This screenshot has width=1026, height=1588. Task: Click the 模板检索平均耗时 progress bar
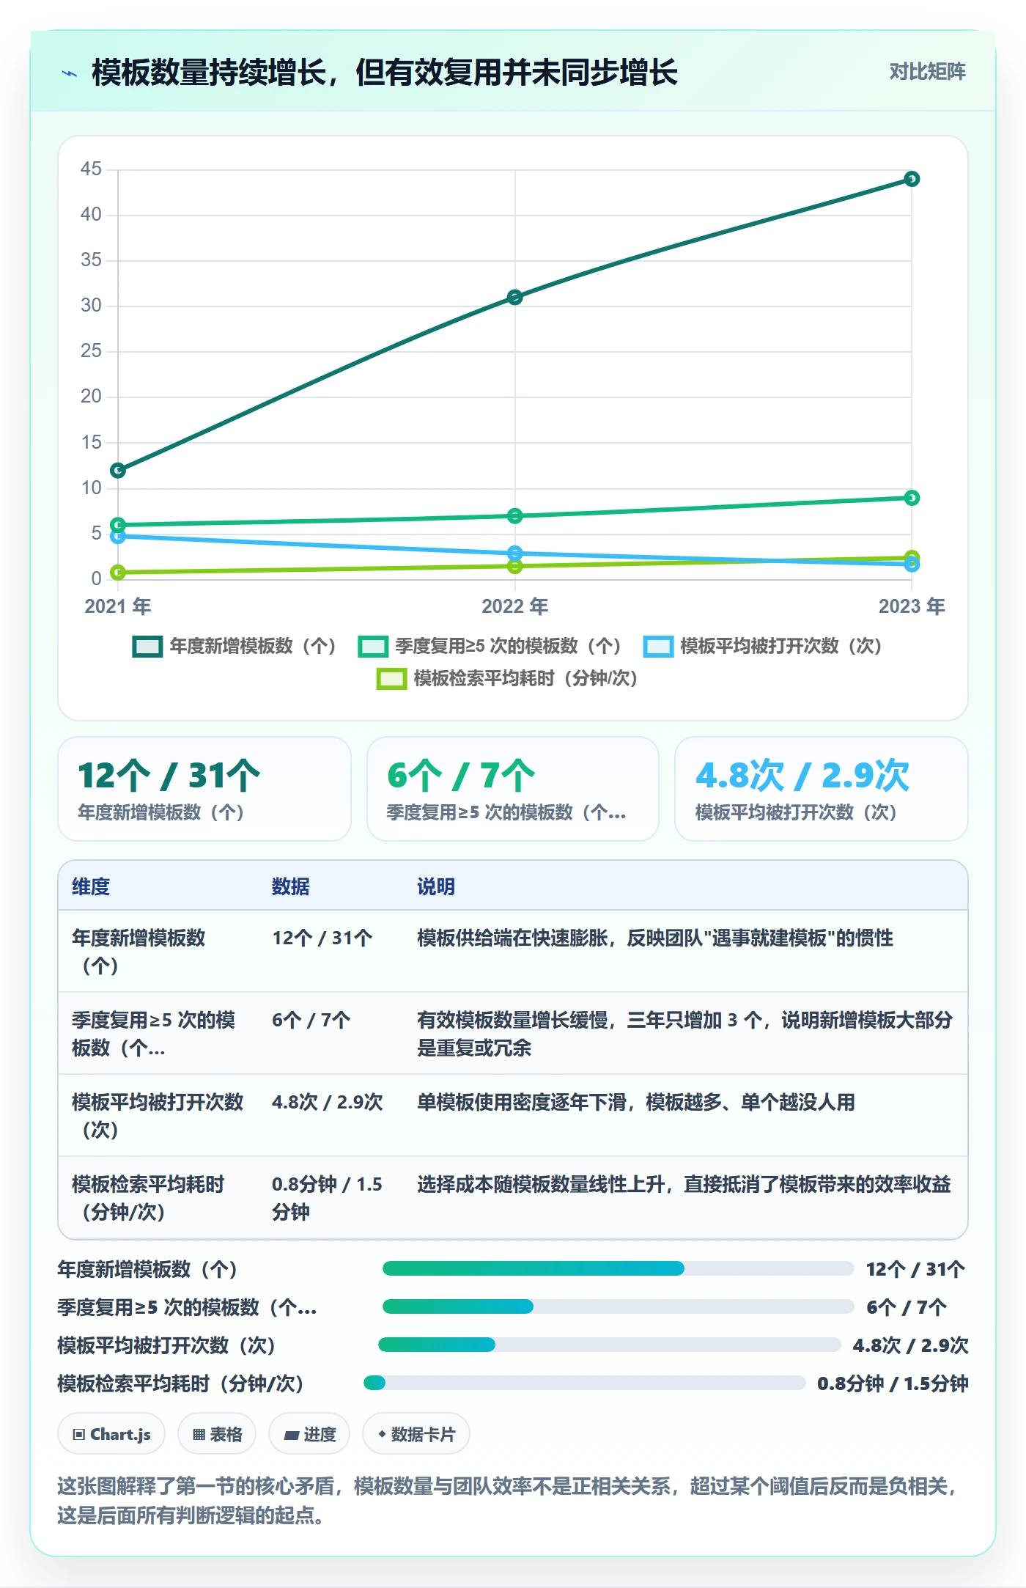tap(585, 1383)
